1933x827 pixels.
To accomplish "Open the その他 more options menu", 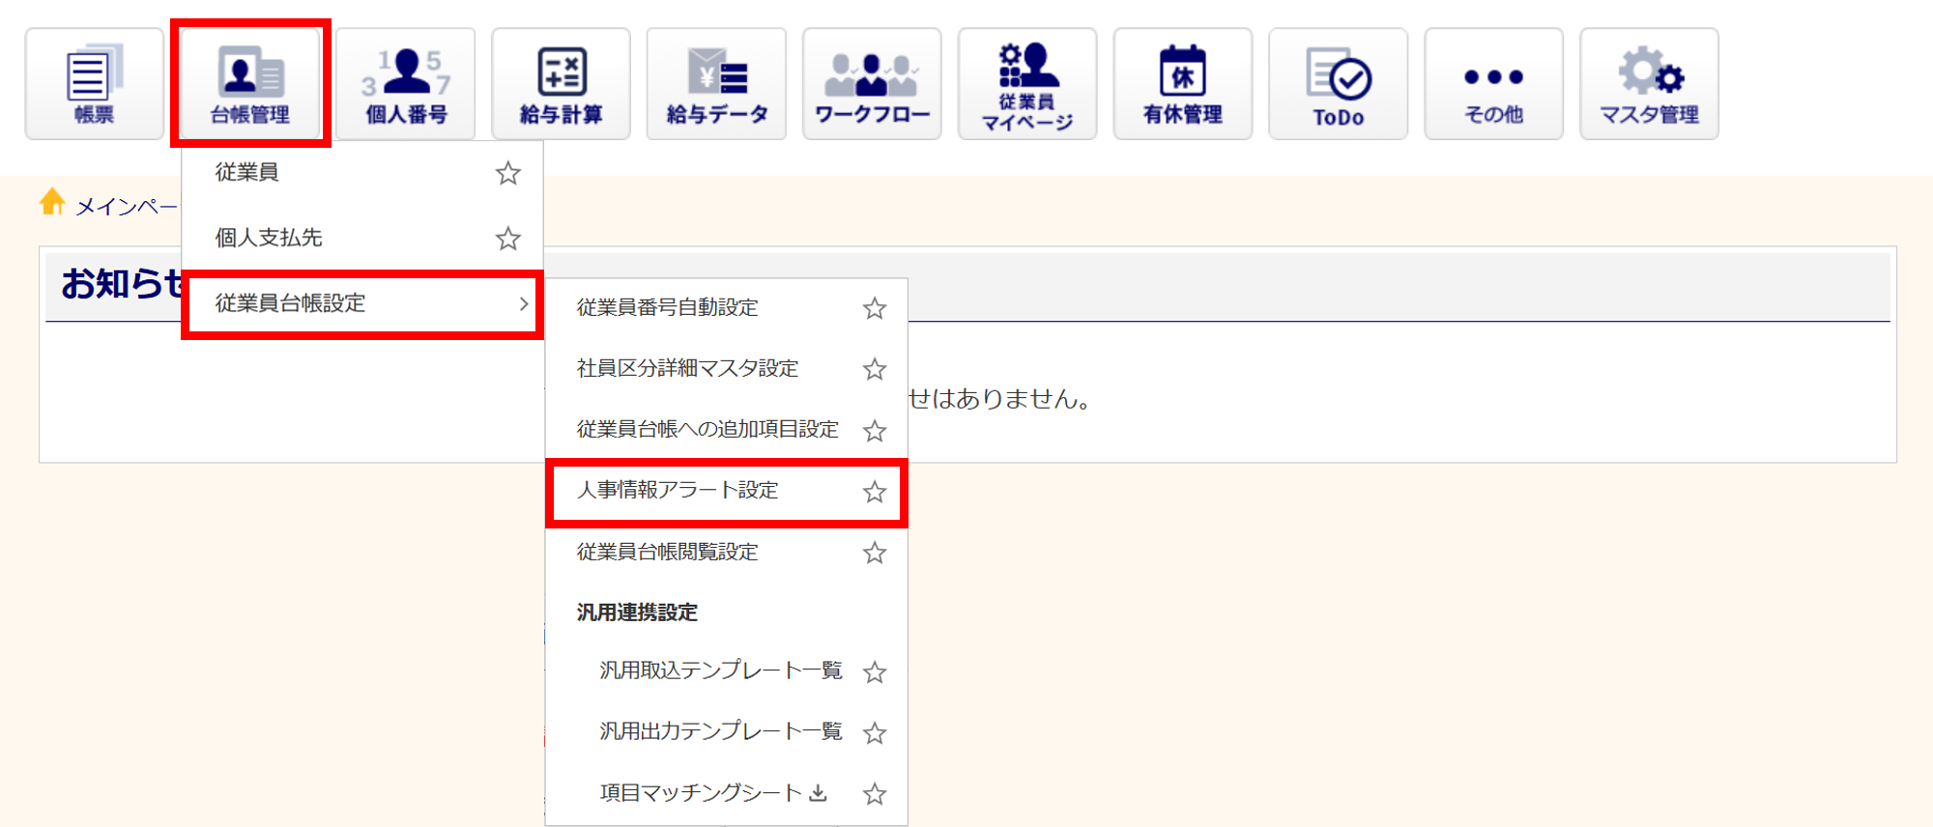I will pyautogui.click(x=1493, y=84).
